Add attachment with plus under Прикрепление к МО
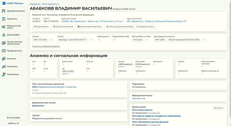This screenshot has width=231, height=126. tap(114, 40)
